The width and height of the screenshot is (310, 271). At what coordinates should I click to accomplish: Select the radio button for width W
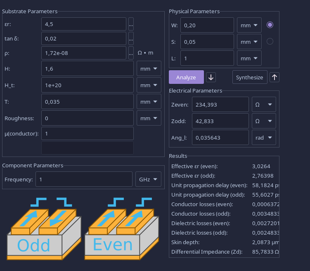point(270,25)
